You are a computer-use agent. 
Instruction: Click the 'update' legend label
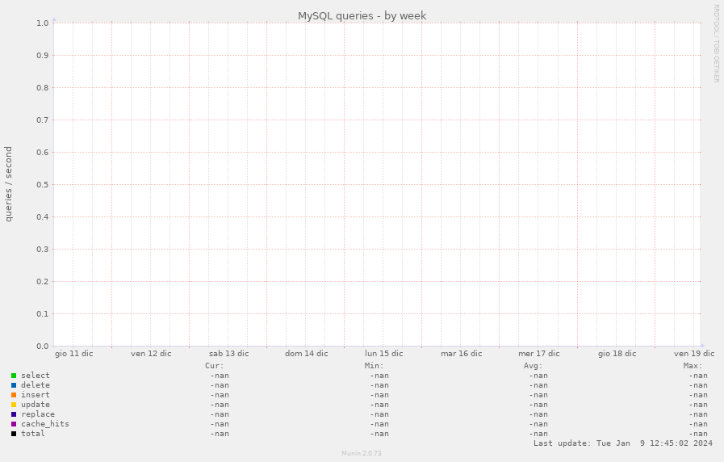pyautogui.click(x=35, y=405)
